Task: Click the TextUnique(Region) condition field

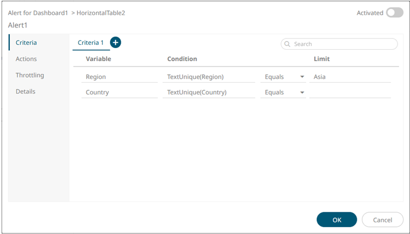Action: pos(209,77)
